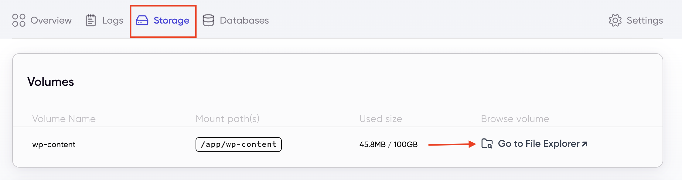This screenshot has width=682, height=180.
Task: Click the Browse volume column header
Action: pos(515,119)
